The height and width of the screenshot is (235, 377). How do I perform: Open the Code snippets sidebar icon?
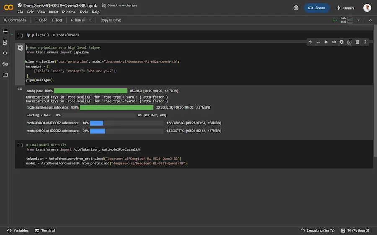point(5,53)
